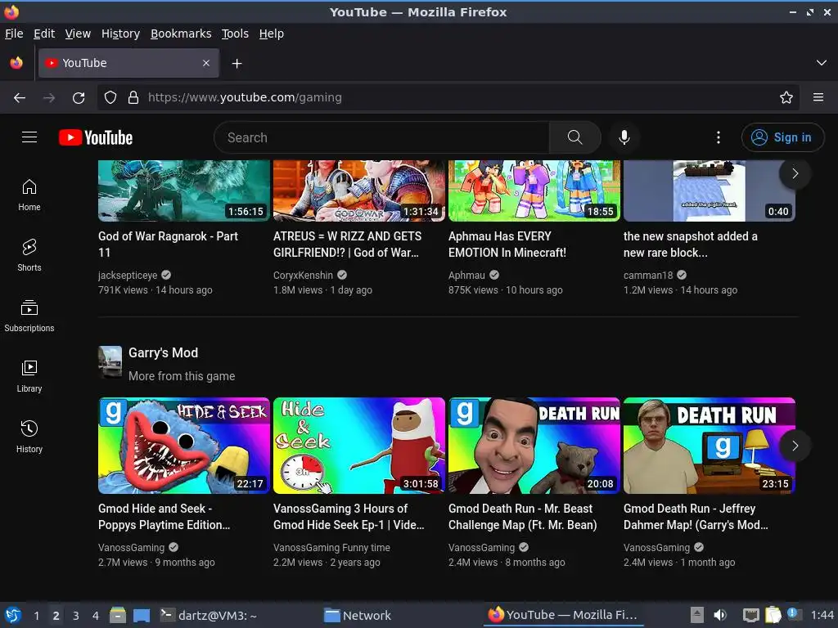Reload the current page
The image size is (838, 628).
(x=79, y=98)
